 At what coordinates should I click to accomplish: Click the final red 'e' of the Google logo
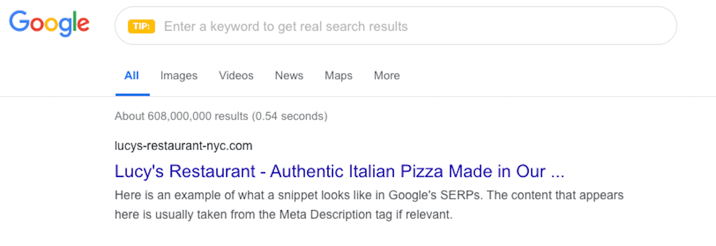tap(83, 25)
